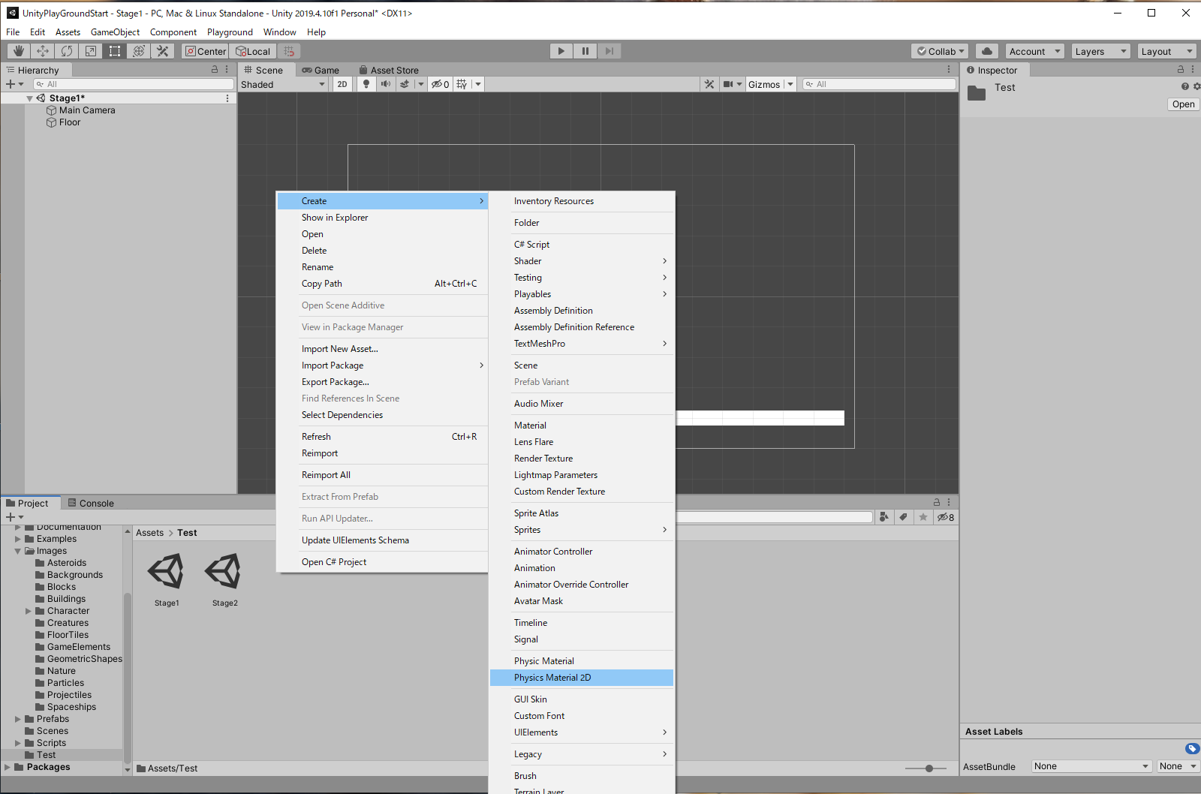Switch to the Console tab

point(91,503)
